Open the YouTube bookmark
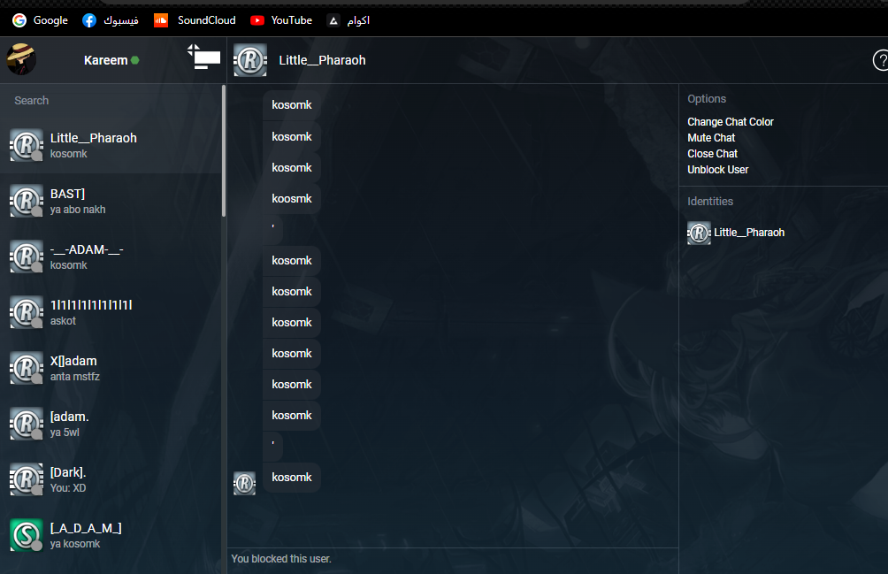Image resolution: width=888 pixels, height=574 pixels. 280,20
